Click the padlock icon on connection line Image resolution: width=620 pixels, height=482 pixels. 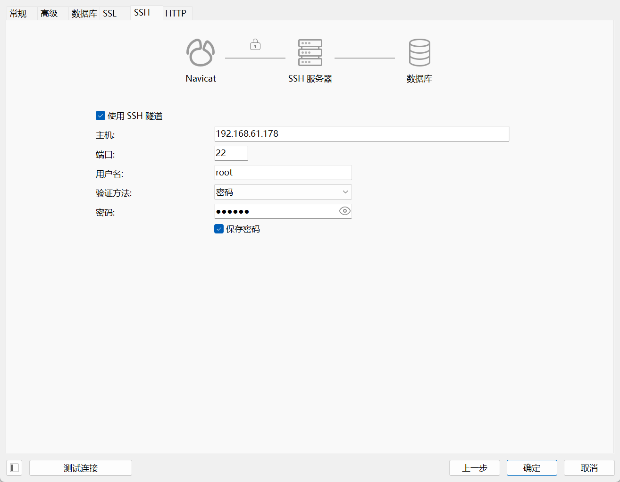coord(255,45)
